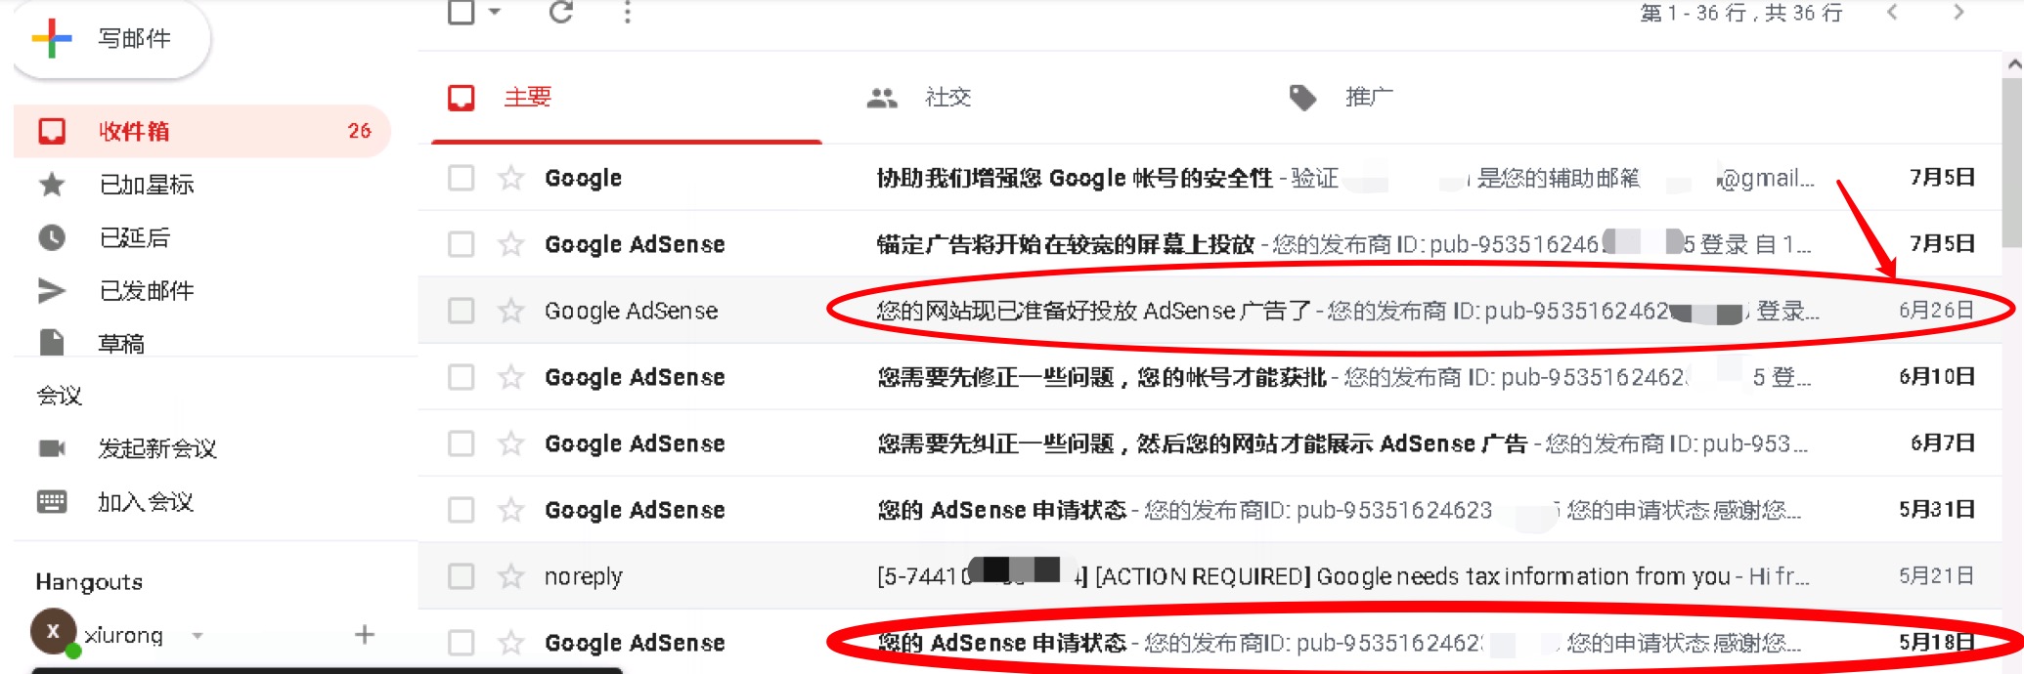Click the inbox icon beside 收件箱
Screen dimensions: 2024x674
pos(52,131)
